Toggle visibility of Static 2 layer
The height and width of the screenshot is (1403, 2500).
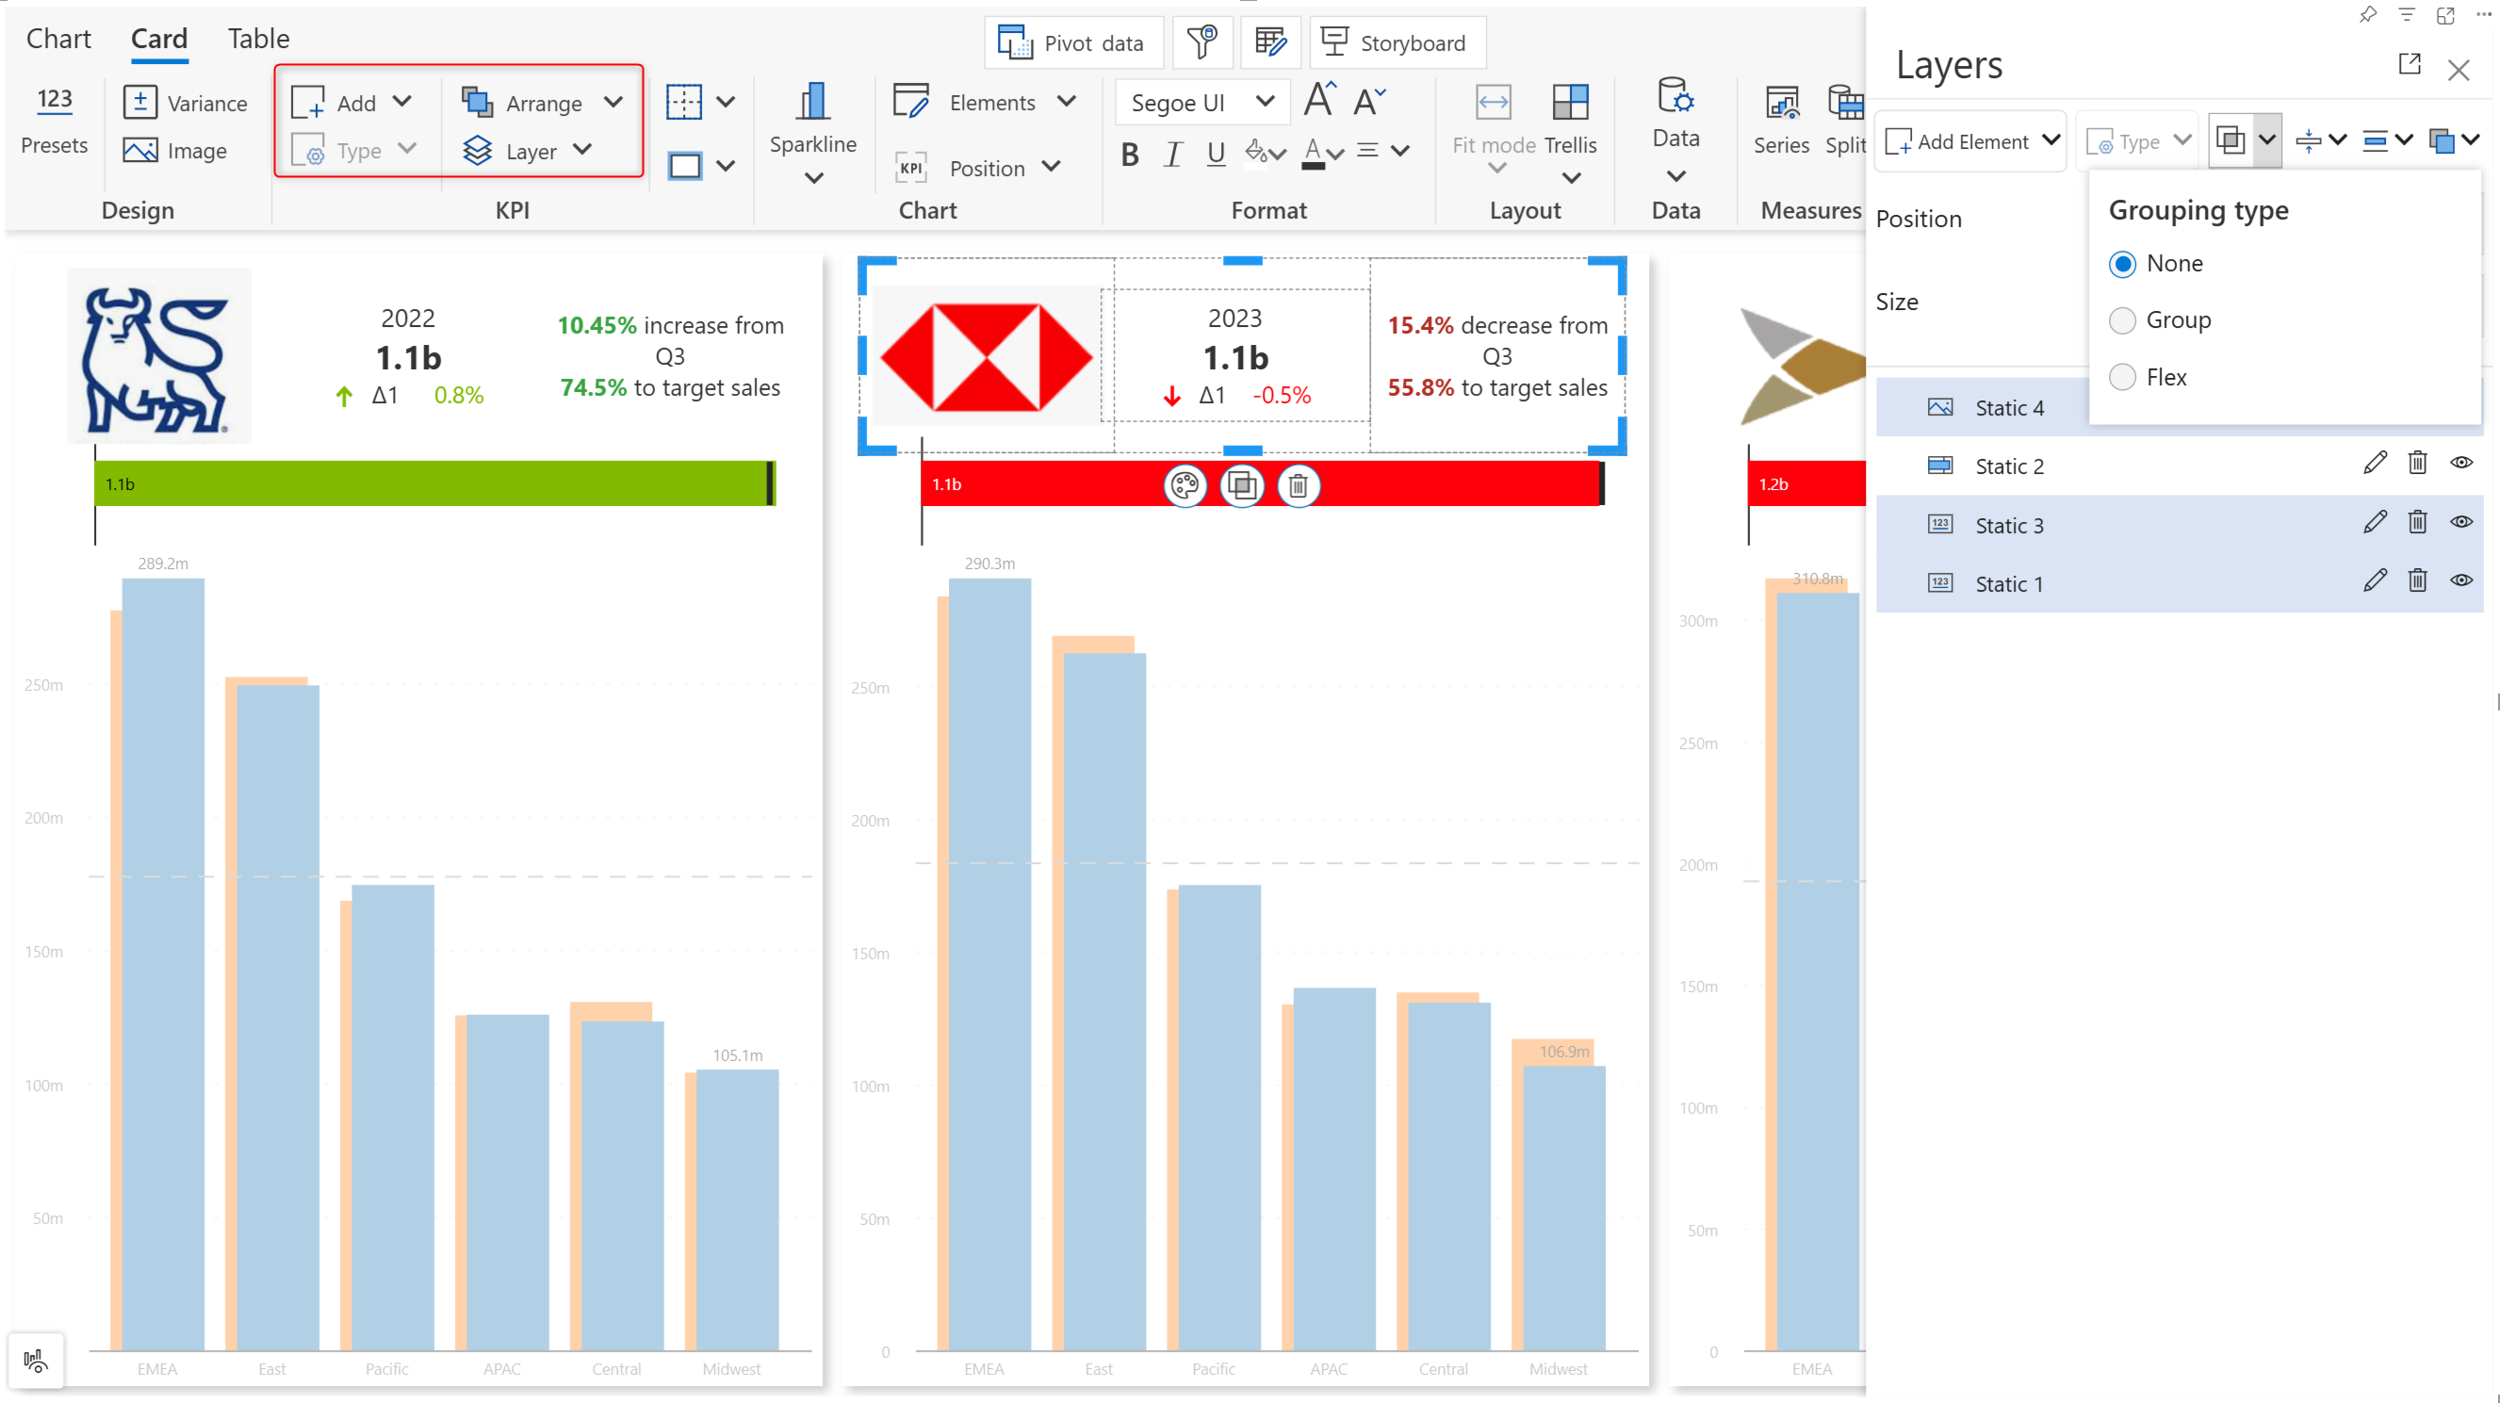click(2461, 463)
